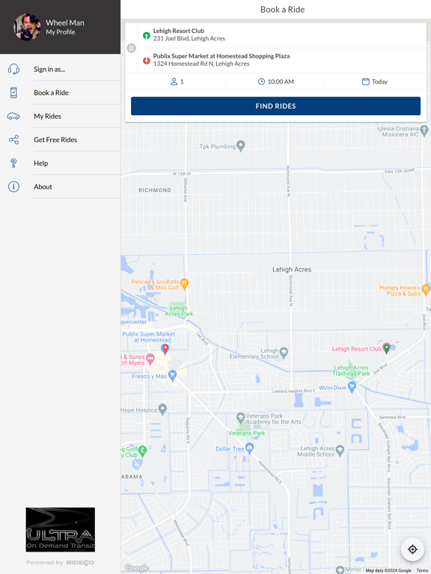431x574 pixels.
Task: Click the question mark Help icon
Action: (13, 163)
